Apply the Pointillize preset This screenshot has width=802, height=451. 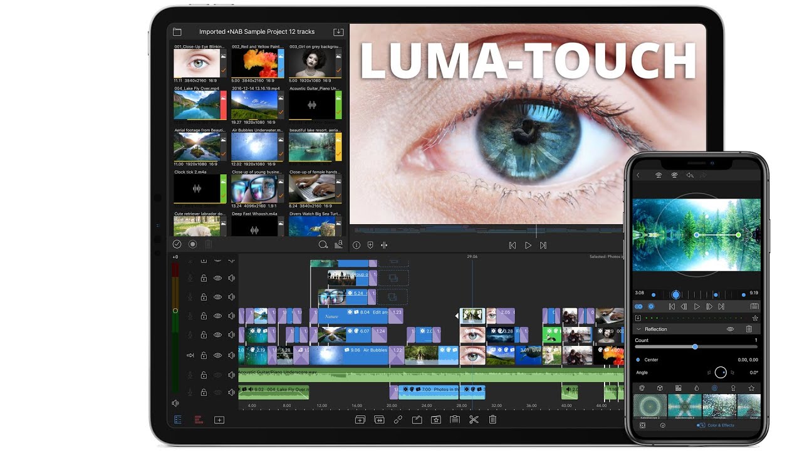click(720, 406)
